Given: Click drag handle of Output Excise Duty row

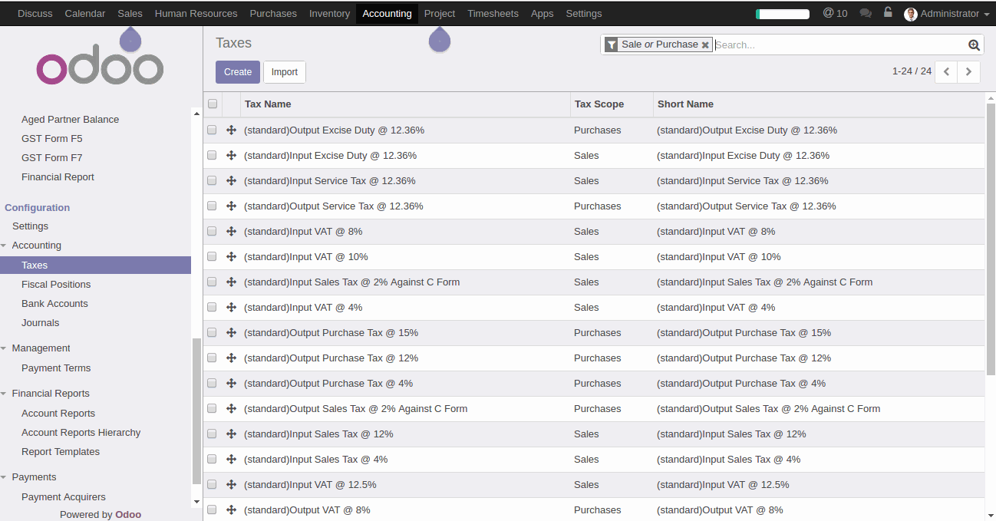Looking at the screenshot, I should pos(231,130).
